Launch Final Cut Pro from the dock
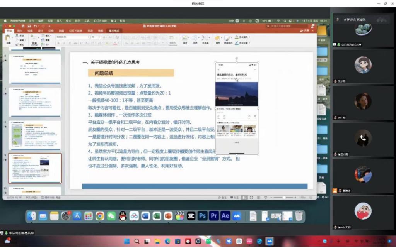The height and width of the screenshot is (247, 396). click(x=179, y=216)
